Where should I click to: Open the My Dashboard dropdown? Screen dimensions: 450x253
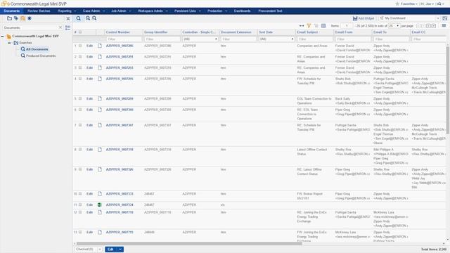point(409,18)
